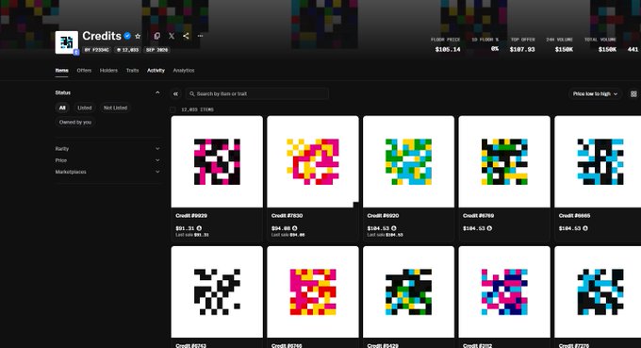641x348 pixels.
Task: Switch layout using the grid view icon
Action: click(633, 94)
